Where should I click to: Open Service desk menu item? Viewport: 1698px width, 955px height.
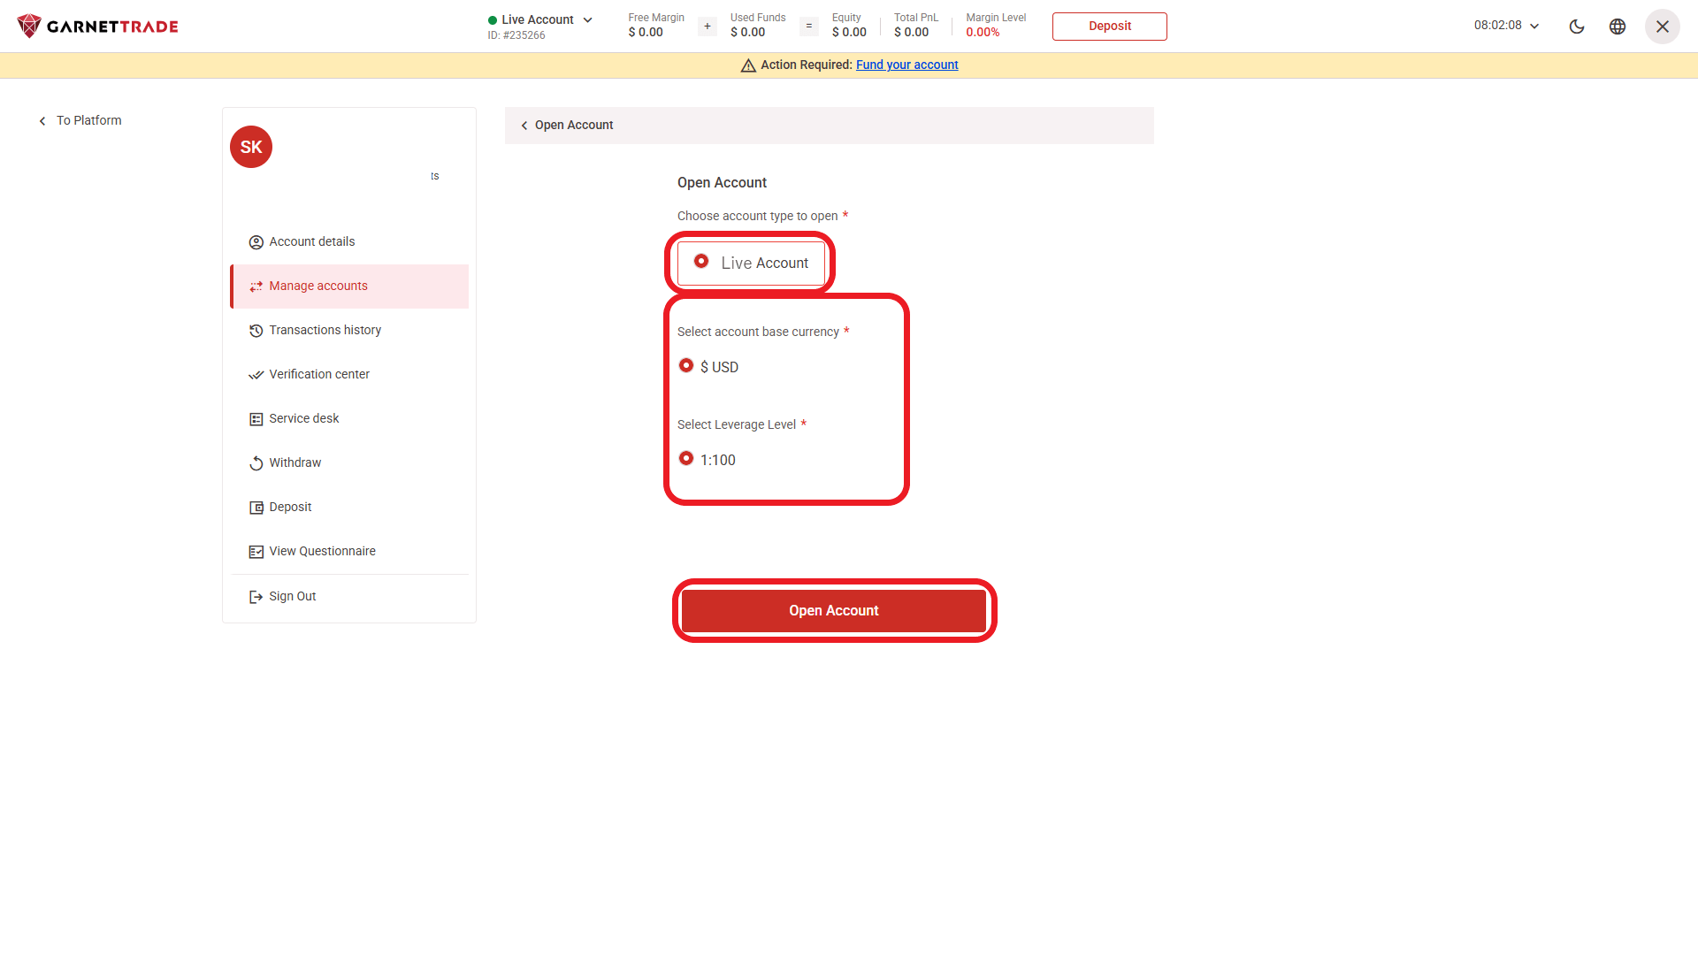tap(349, 419)
